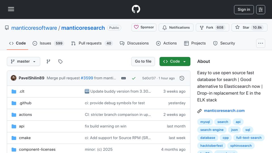Open 'minor: (c) 2025' commit message

(x=99, y=150)
